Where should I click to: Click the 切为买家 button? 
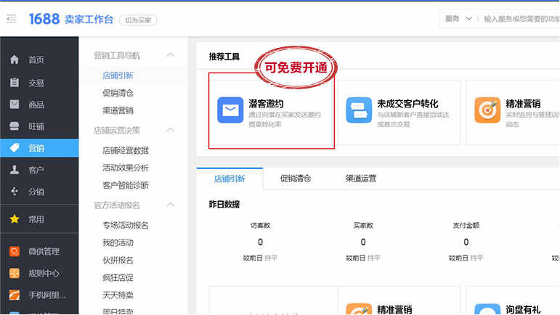(138, 20)
